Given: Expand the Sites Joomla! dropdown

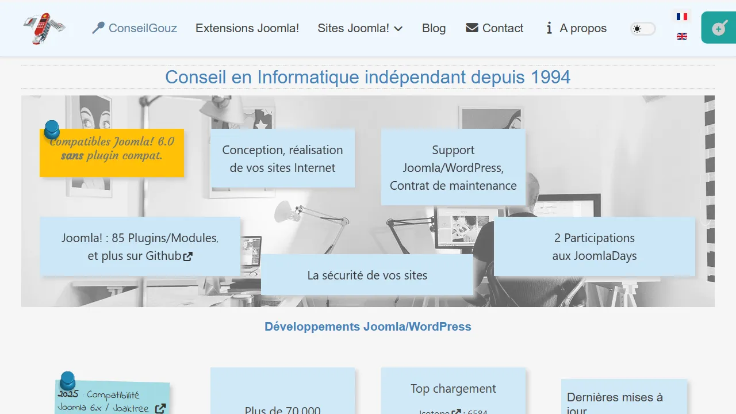Looking at the screenshot, I should coord(360,28).
